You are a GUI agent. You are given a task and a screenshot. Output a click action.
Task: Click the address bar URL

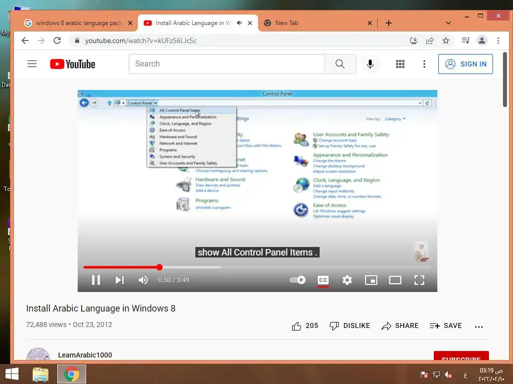[x=141, y=40]
